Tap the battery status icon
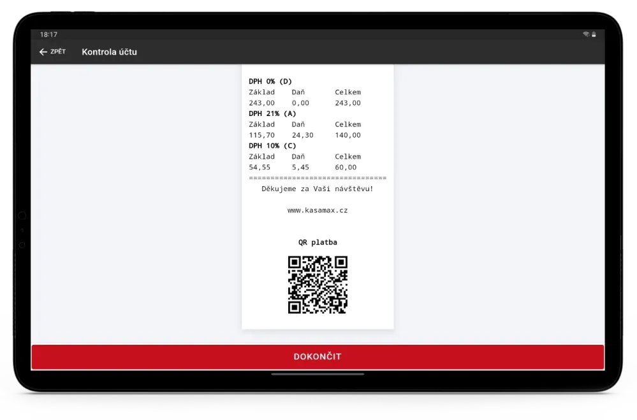This screenshot has height=420, width=637. click(x=594, y=34)
